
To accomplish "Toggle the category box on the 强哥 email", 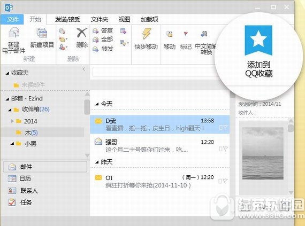I will tap(220, 149).
